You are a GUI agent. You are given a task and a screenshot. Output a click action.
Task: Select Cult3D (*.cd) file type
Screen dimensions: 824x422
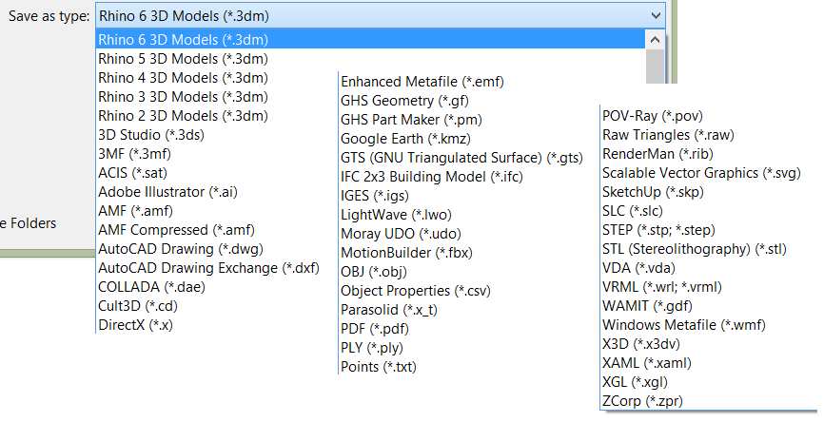click(x=138, y=306)
